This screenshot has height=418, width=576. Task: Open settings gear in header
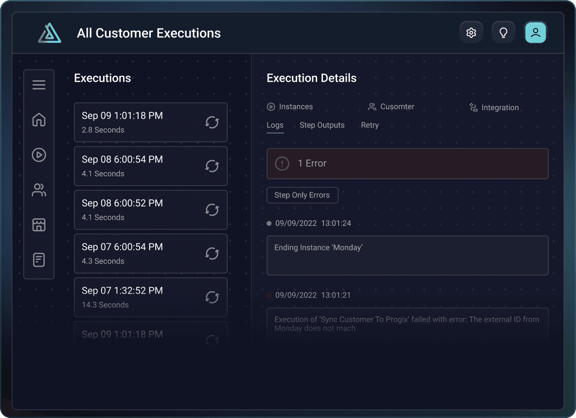pyautogui.click(x=471, y=33)
